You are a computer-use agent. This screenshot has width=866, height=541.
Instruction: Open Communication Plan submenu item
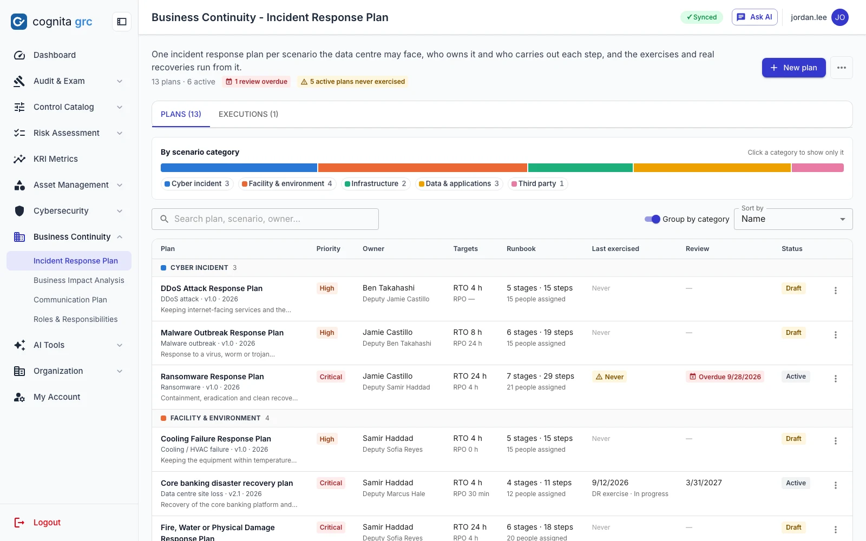click(69, 300)
